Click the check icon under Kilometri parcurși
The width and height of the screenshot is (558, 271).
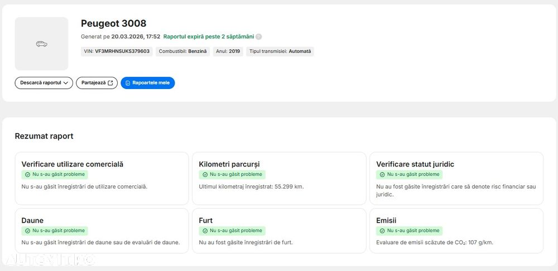[205, 175]
